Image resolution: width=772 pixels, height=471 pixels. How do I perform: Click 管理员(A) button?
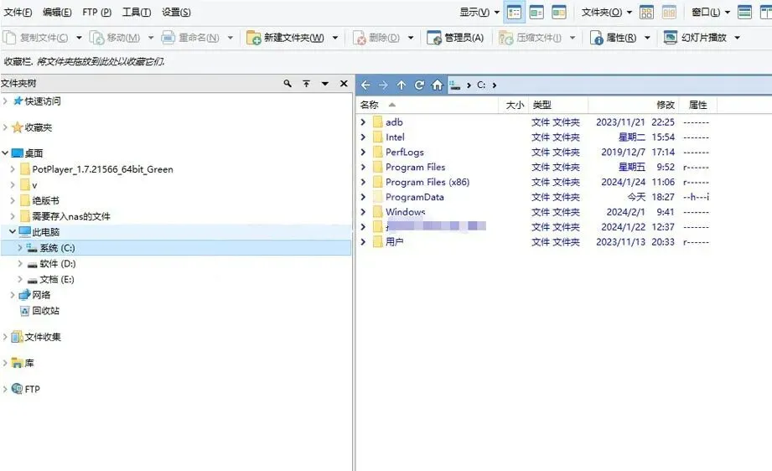[x=455, y=38]
